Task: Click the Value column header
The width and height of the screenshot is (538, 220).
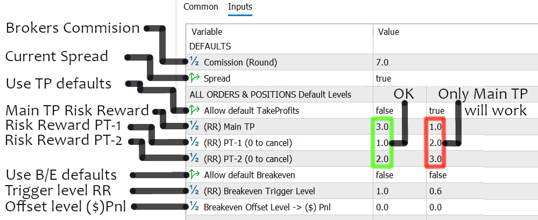Action: pyautogui.click(x=388, y=32)
